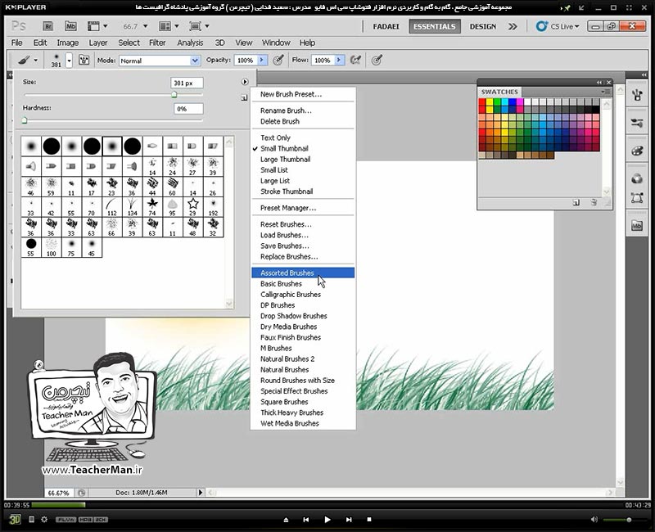Delete swatch trash icon in Swatches panel
655x532 pixels.
click(594, 202)
